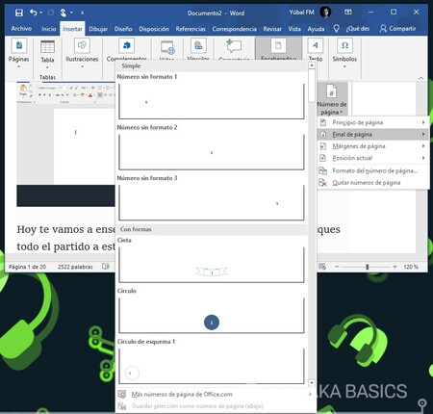
Task: Open Símbolos group icon
Action: pos(344,46)
